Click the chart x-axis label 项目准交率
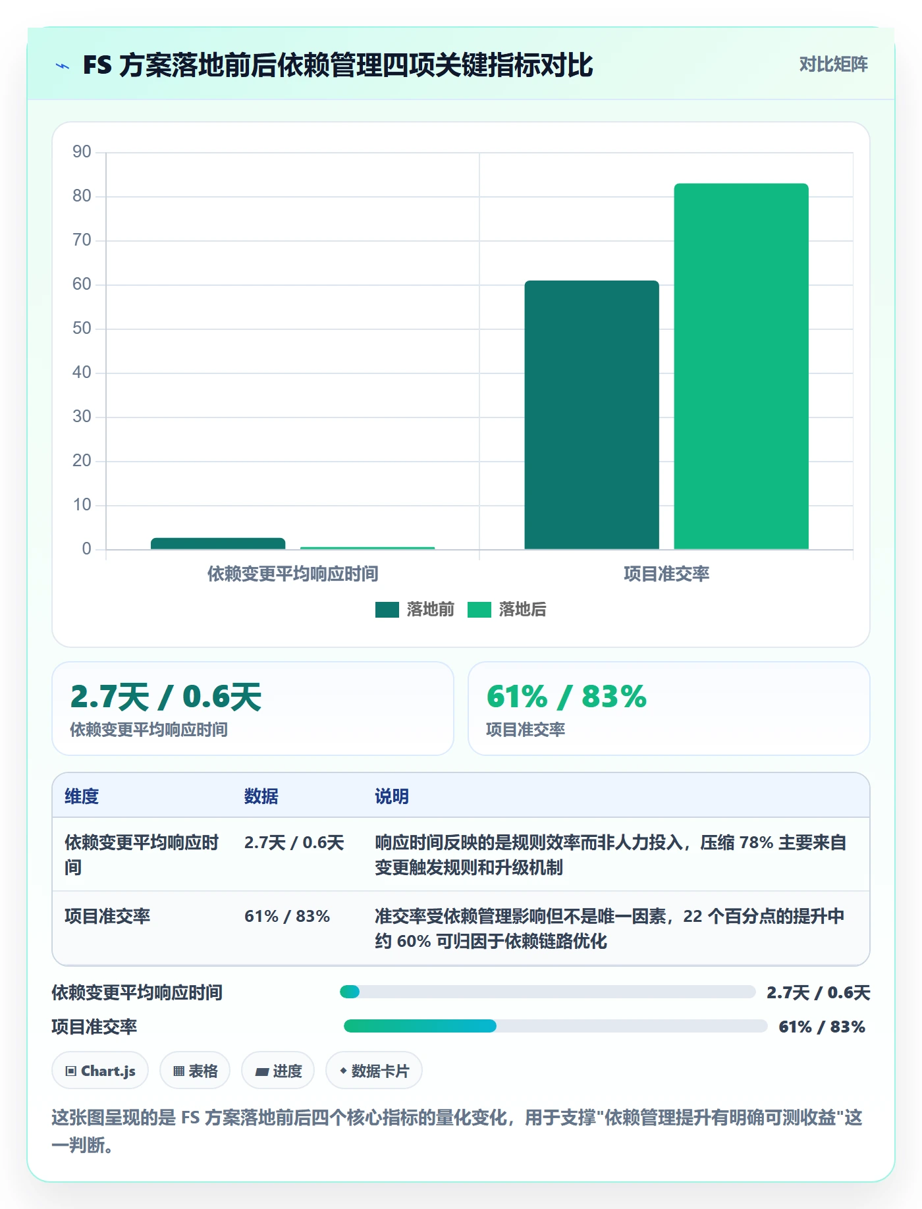 pyautogui.click(x=666, y=574)
